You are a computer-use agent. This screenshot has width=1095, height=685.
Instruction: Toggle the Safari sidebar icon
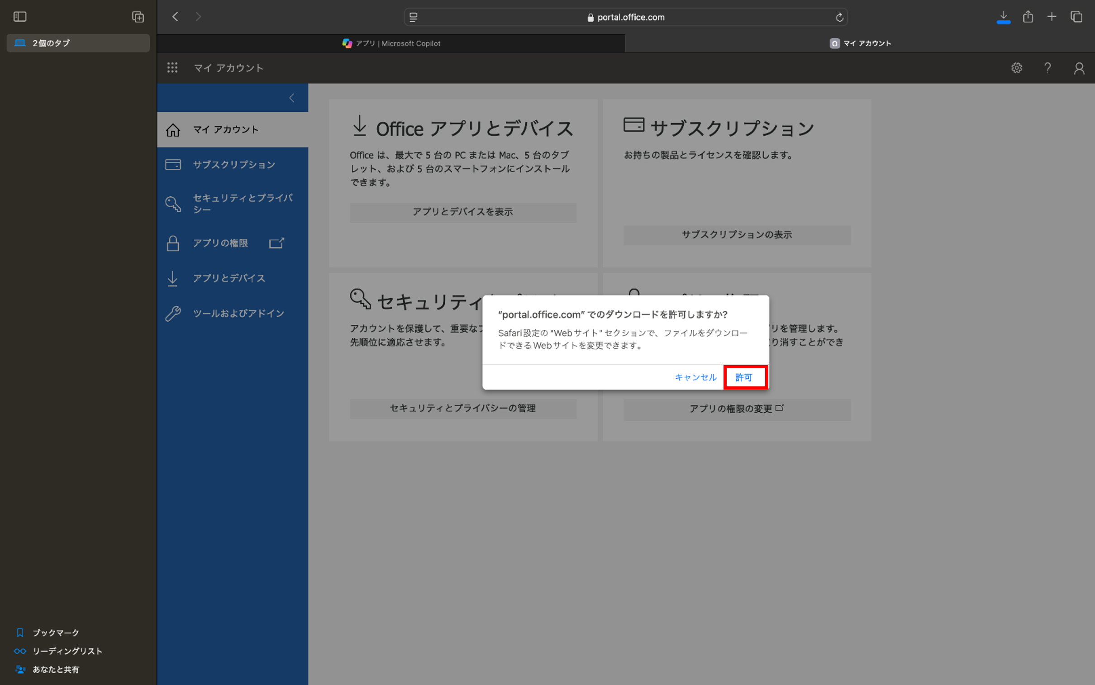[20, 17]
